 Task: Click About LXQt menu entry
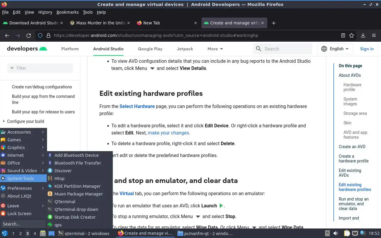pyautogui.click(x=24, y=196)
